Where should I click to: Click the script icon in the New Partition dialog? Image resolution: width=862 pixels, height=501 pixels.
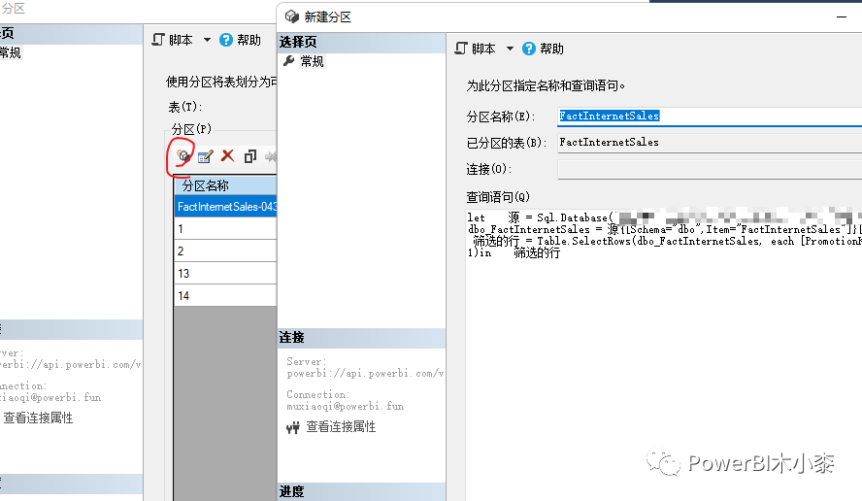pos(461,49)
